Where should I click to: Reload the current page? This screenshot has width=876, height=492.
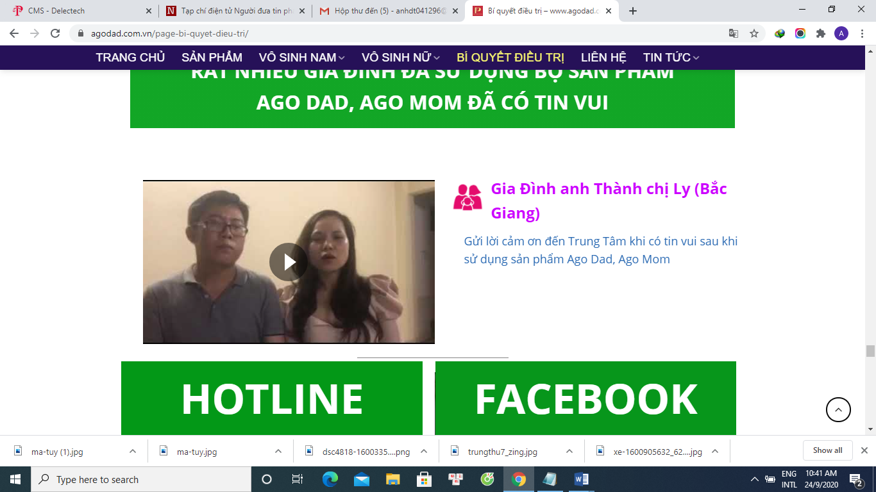tap(55, 33)
